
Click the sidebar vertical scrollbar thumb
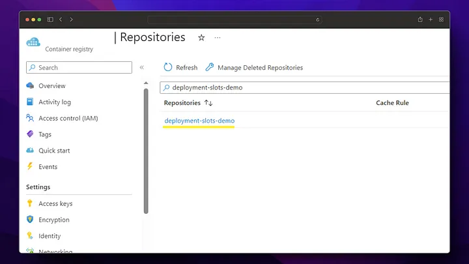[x=146, y=151]
